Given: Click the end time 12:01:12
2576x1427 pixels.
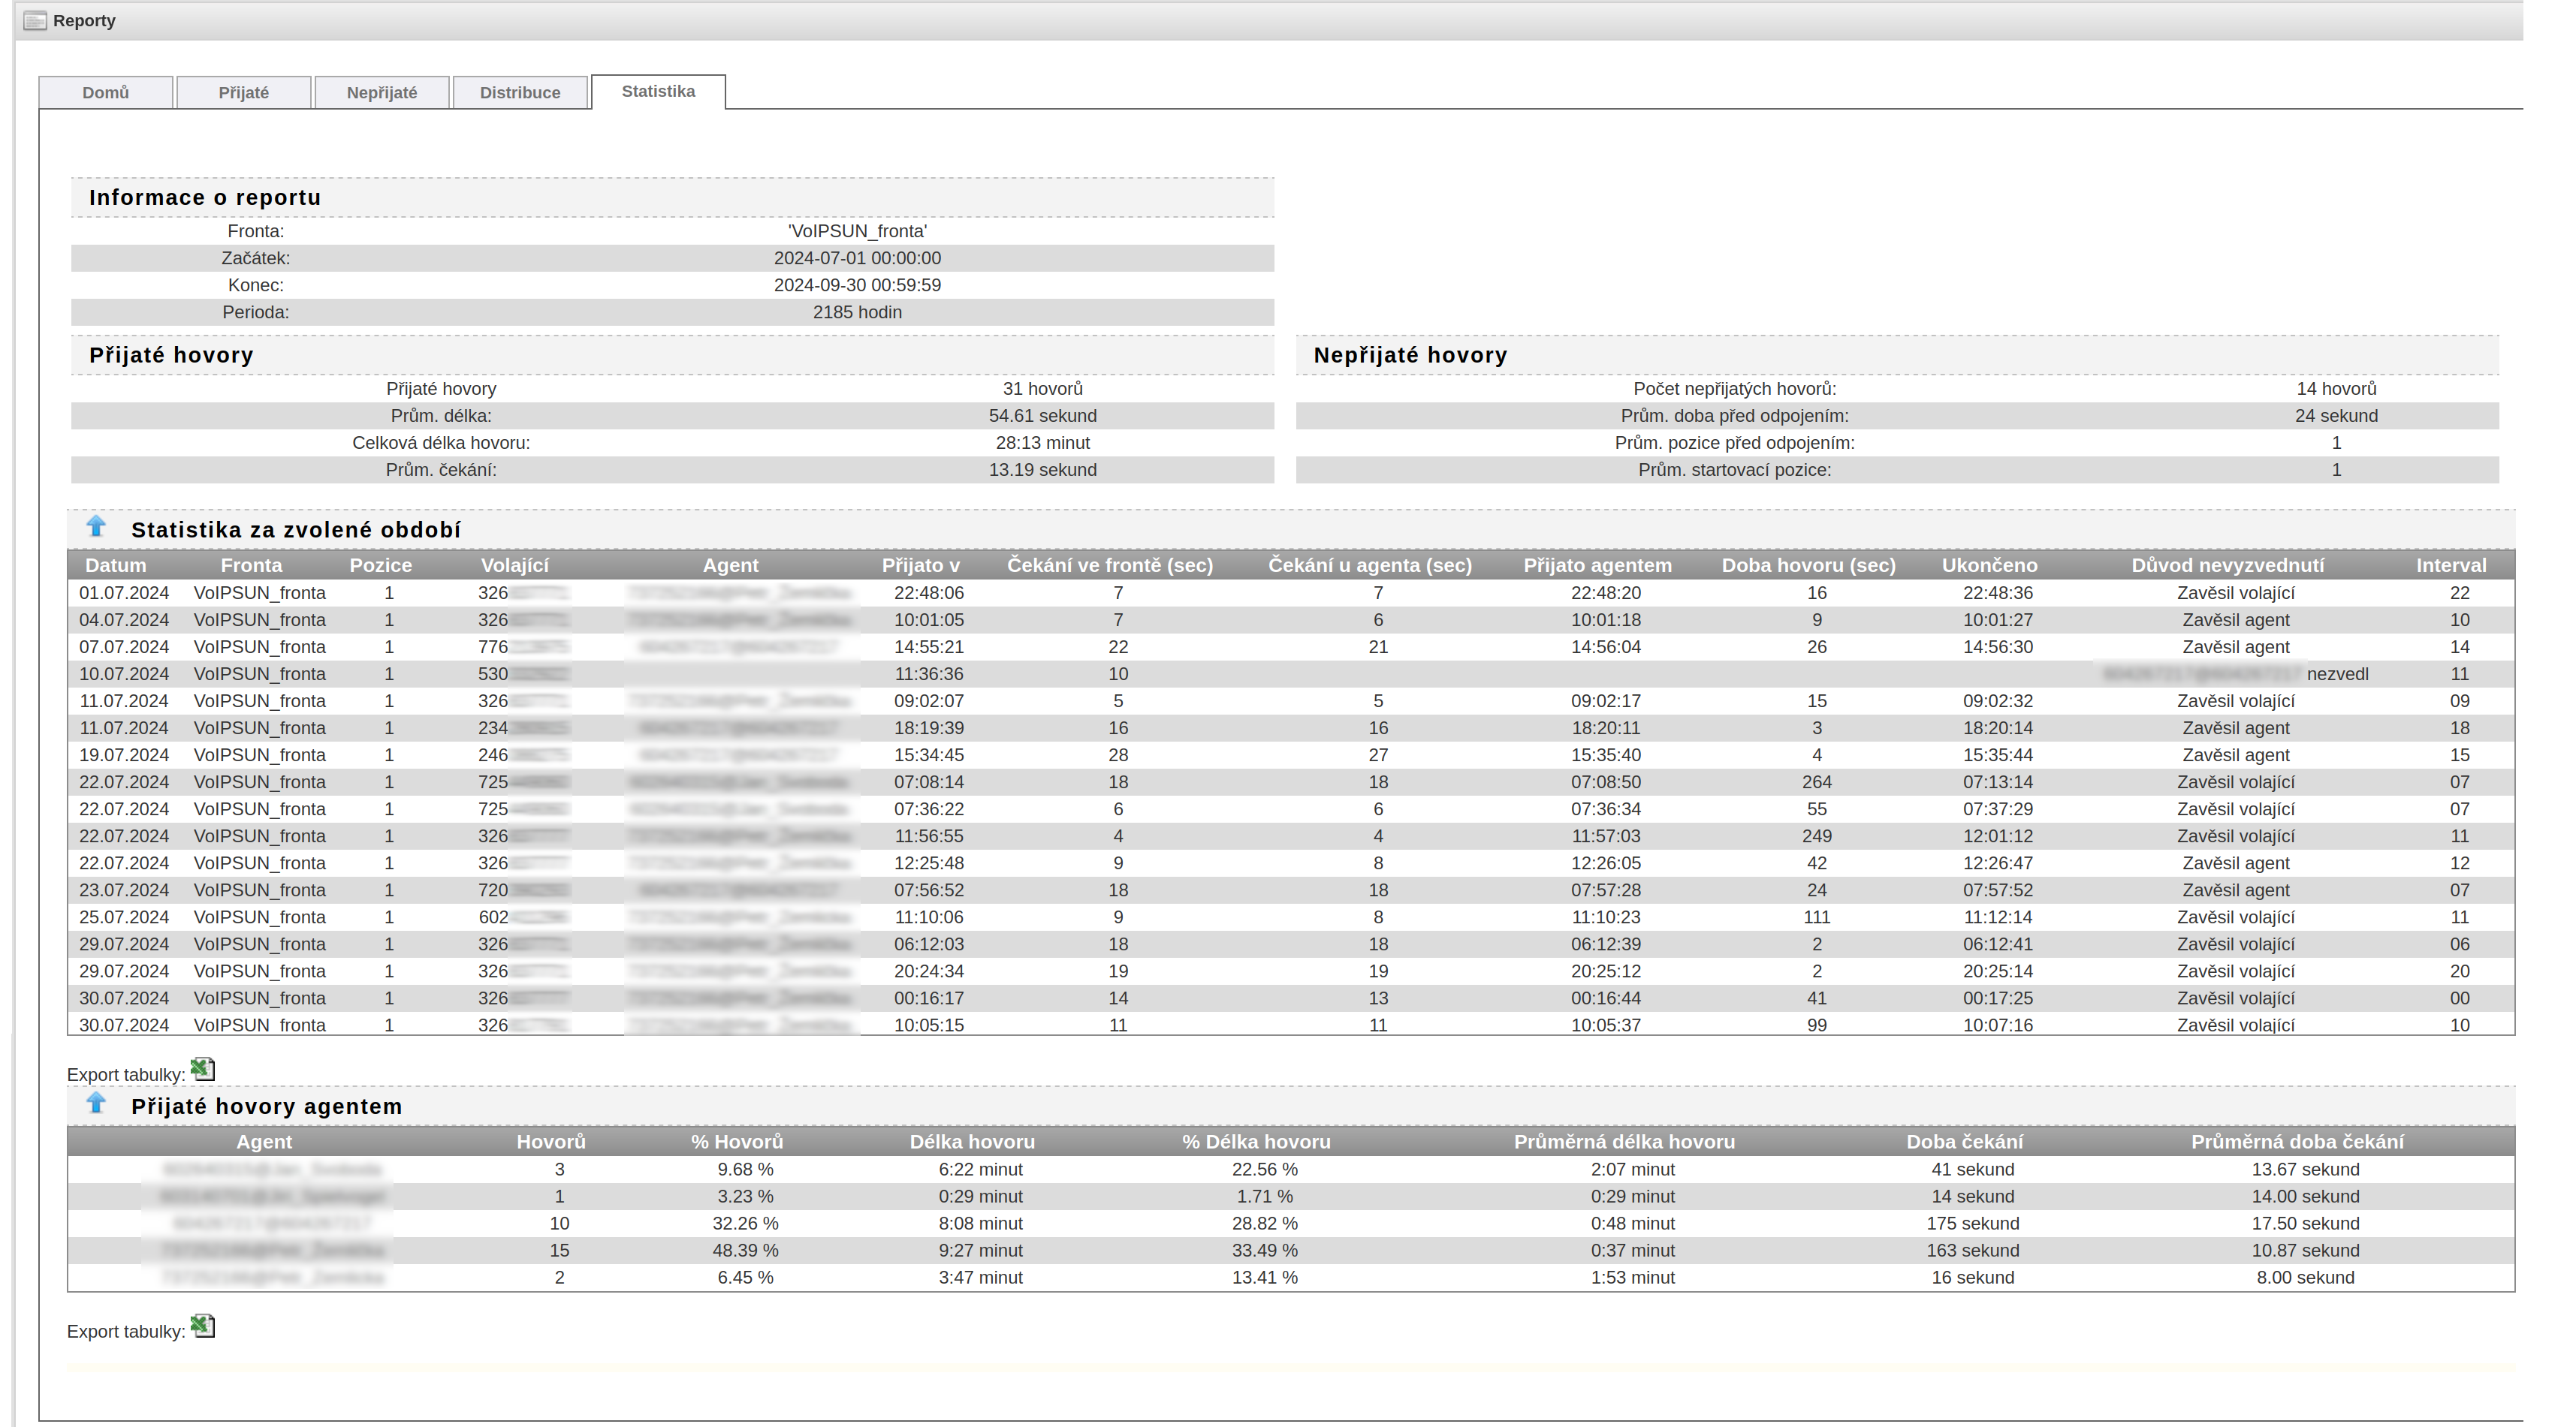Looking at the screenshot, I should (x=1998, y=836).
